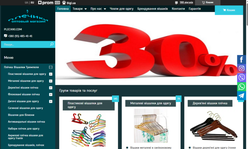
Task: Open the Instagram social link
Action: point(241,68)
